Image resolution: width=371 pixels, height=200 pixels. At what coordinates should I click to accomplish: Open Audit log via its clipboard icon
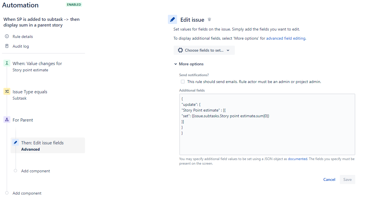[6, 46]
